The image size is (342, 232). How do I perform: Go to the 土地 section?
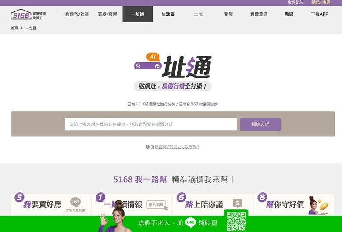(198, 14)
